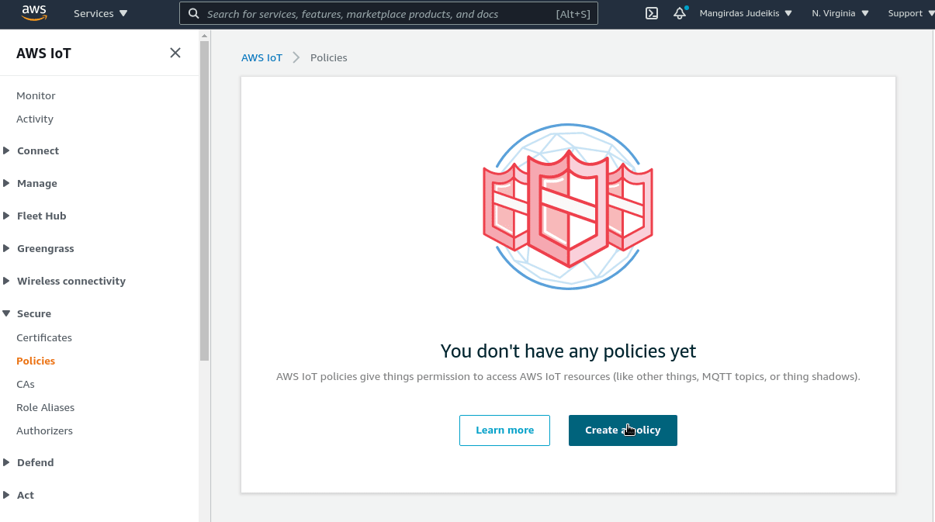The image size is (935, 522).
Task: Click the Learn more button
Action: click(504, 430)
